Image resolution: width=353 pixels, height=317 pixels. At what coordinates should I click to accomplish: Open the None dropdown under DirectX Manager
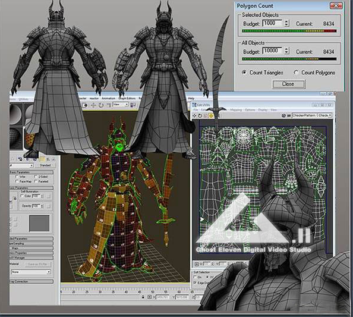pos(31,272)
